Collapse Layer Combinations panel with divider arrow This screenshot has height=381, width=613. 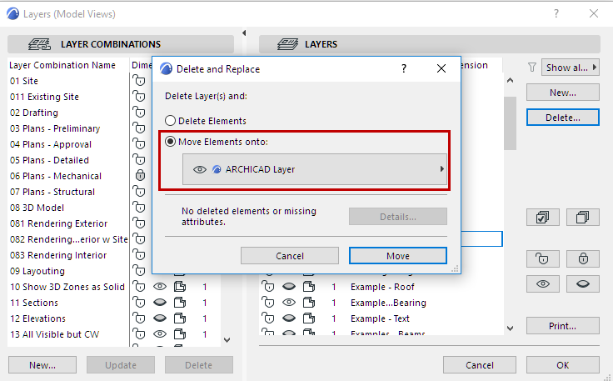(x=244, y=33)
